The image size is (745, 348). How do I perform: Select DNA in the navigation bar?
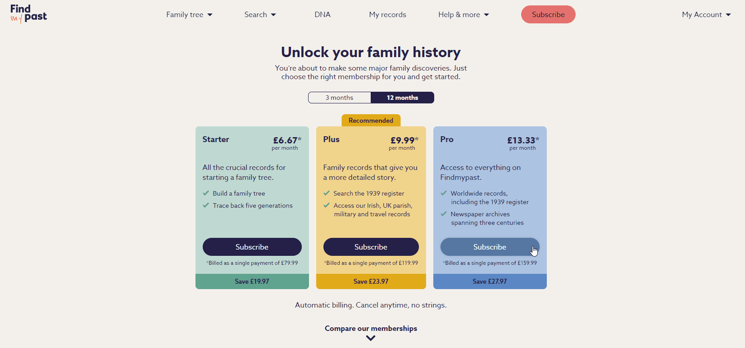pos(323,14)
